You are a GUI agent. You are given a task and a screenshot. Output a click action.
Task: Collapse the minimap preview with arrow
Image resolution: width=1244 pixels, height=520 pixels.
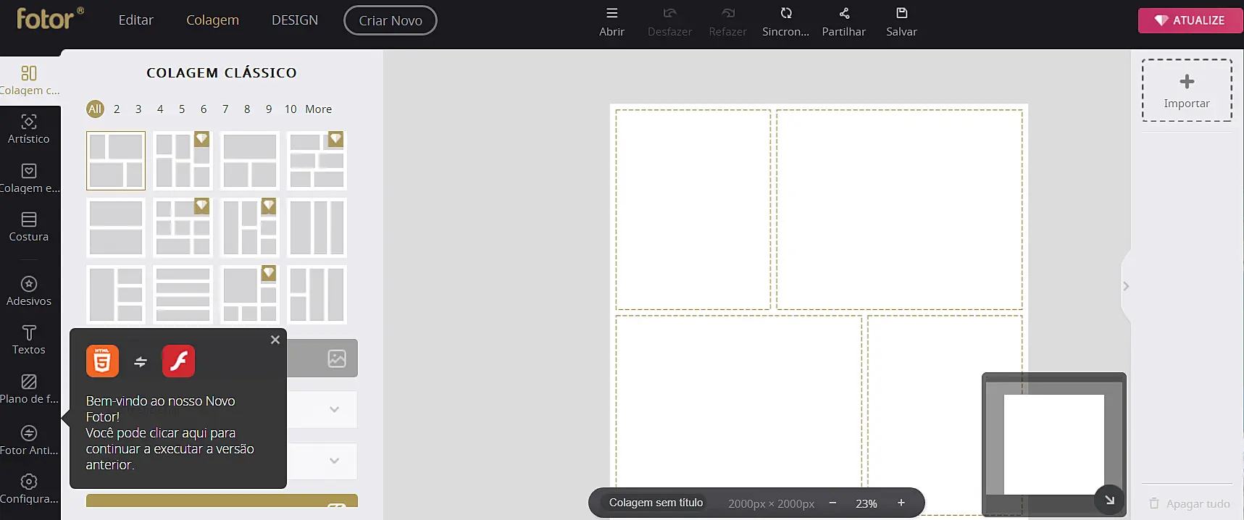[x=1109, y=500]
